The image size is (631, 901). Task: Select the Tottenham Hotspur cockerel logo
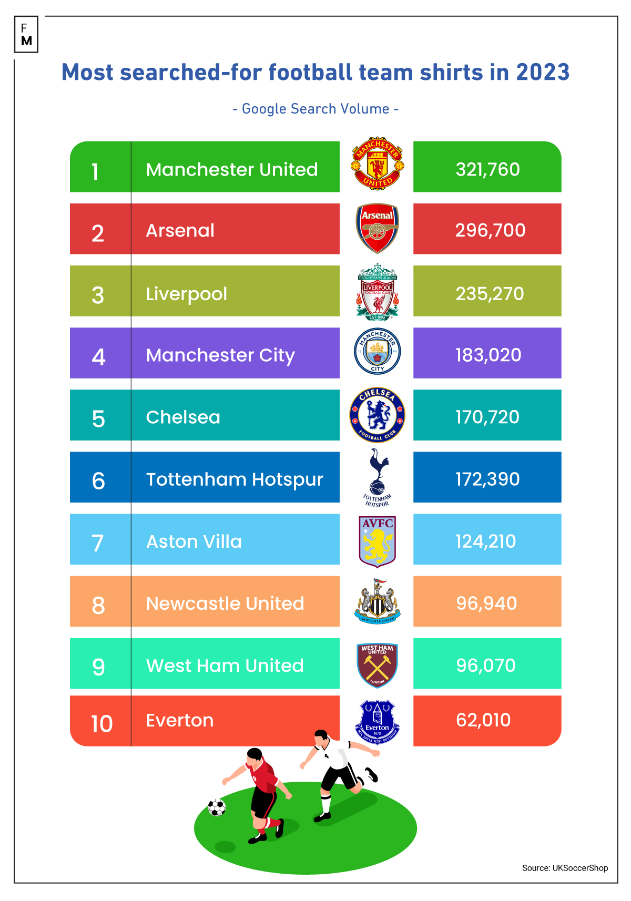(x=377, y=477)
